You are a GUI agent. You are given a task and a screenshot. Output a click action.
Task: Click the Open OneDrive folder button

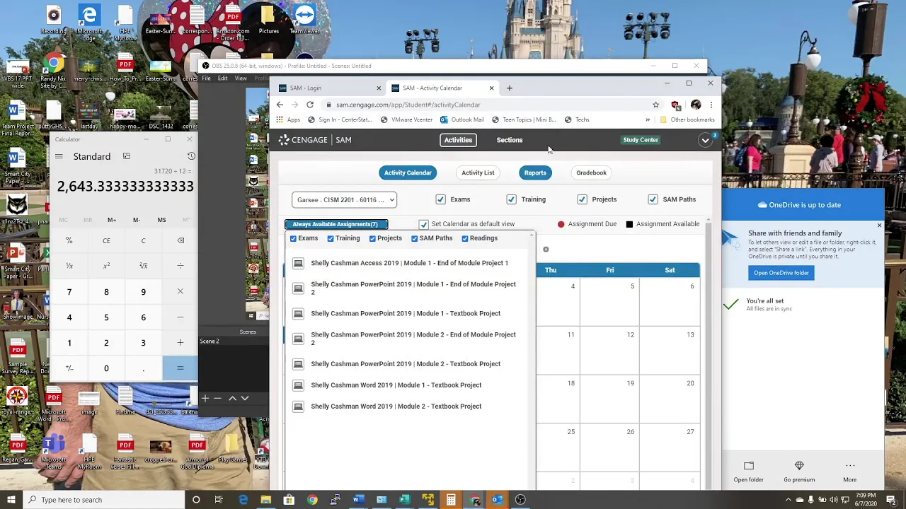pos(781,273)
